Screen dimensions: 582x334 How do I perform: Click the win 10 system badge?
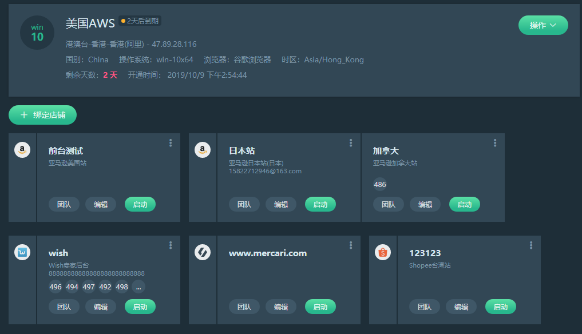click(37, 33)
